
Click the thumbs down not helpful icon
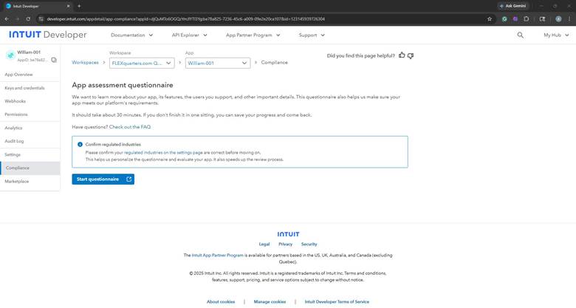[x=411, y=56]
